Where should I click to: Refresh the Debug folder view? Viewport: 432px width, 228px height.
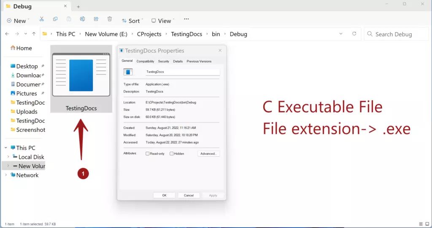(x=354, y=34)
